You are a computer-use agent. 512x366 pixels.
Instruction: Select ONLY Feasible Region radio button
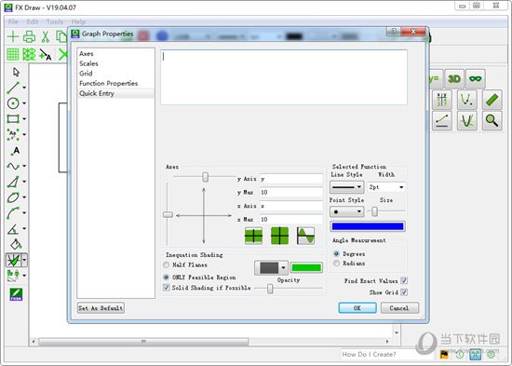point(167,278)
